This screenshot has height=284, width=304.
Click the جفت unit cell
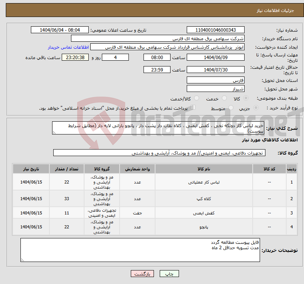click(137, 213)
